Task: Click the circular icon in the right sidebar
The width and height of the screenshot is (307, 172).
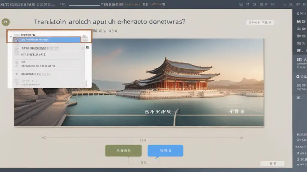Action: [x=298, y=76]
